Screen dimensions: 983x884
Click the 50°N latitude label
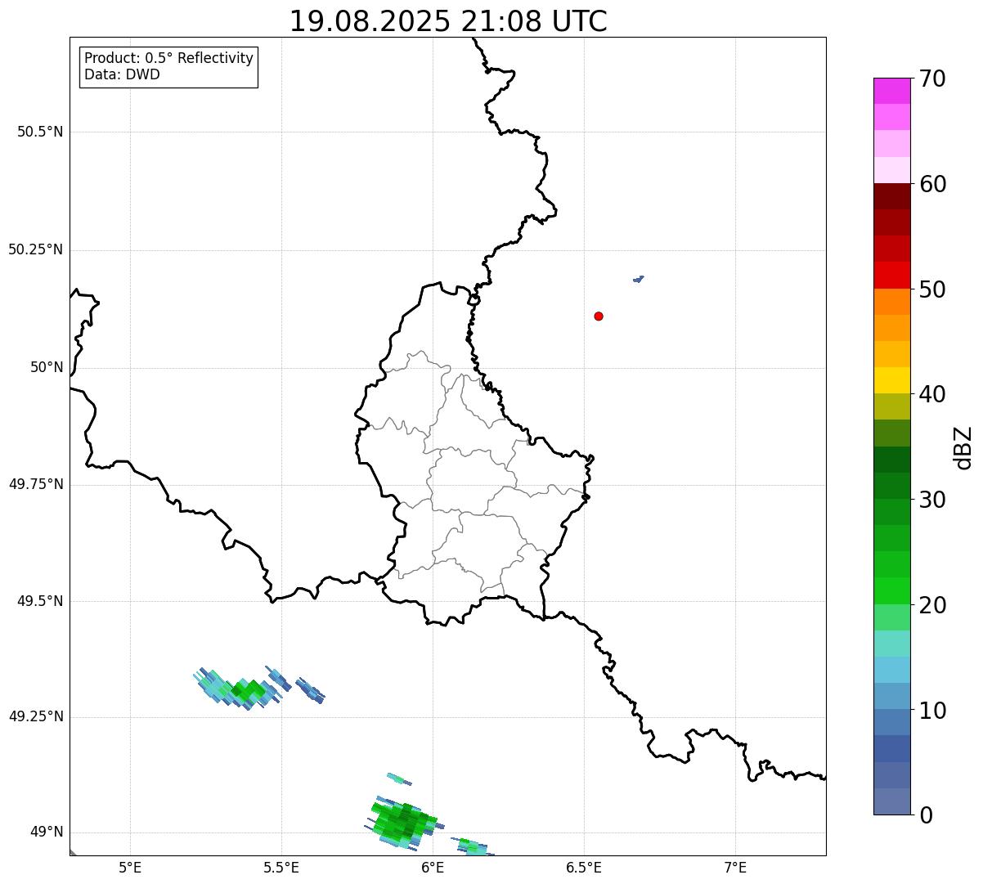click(47, 367)
